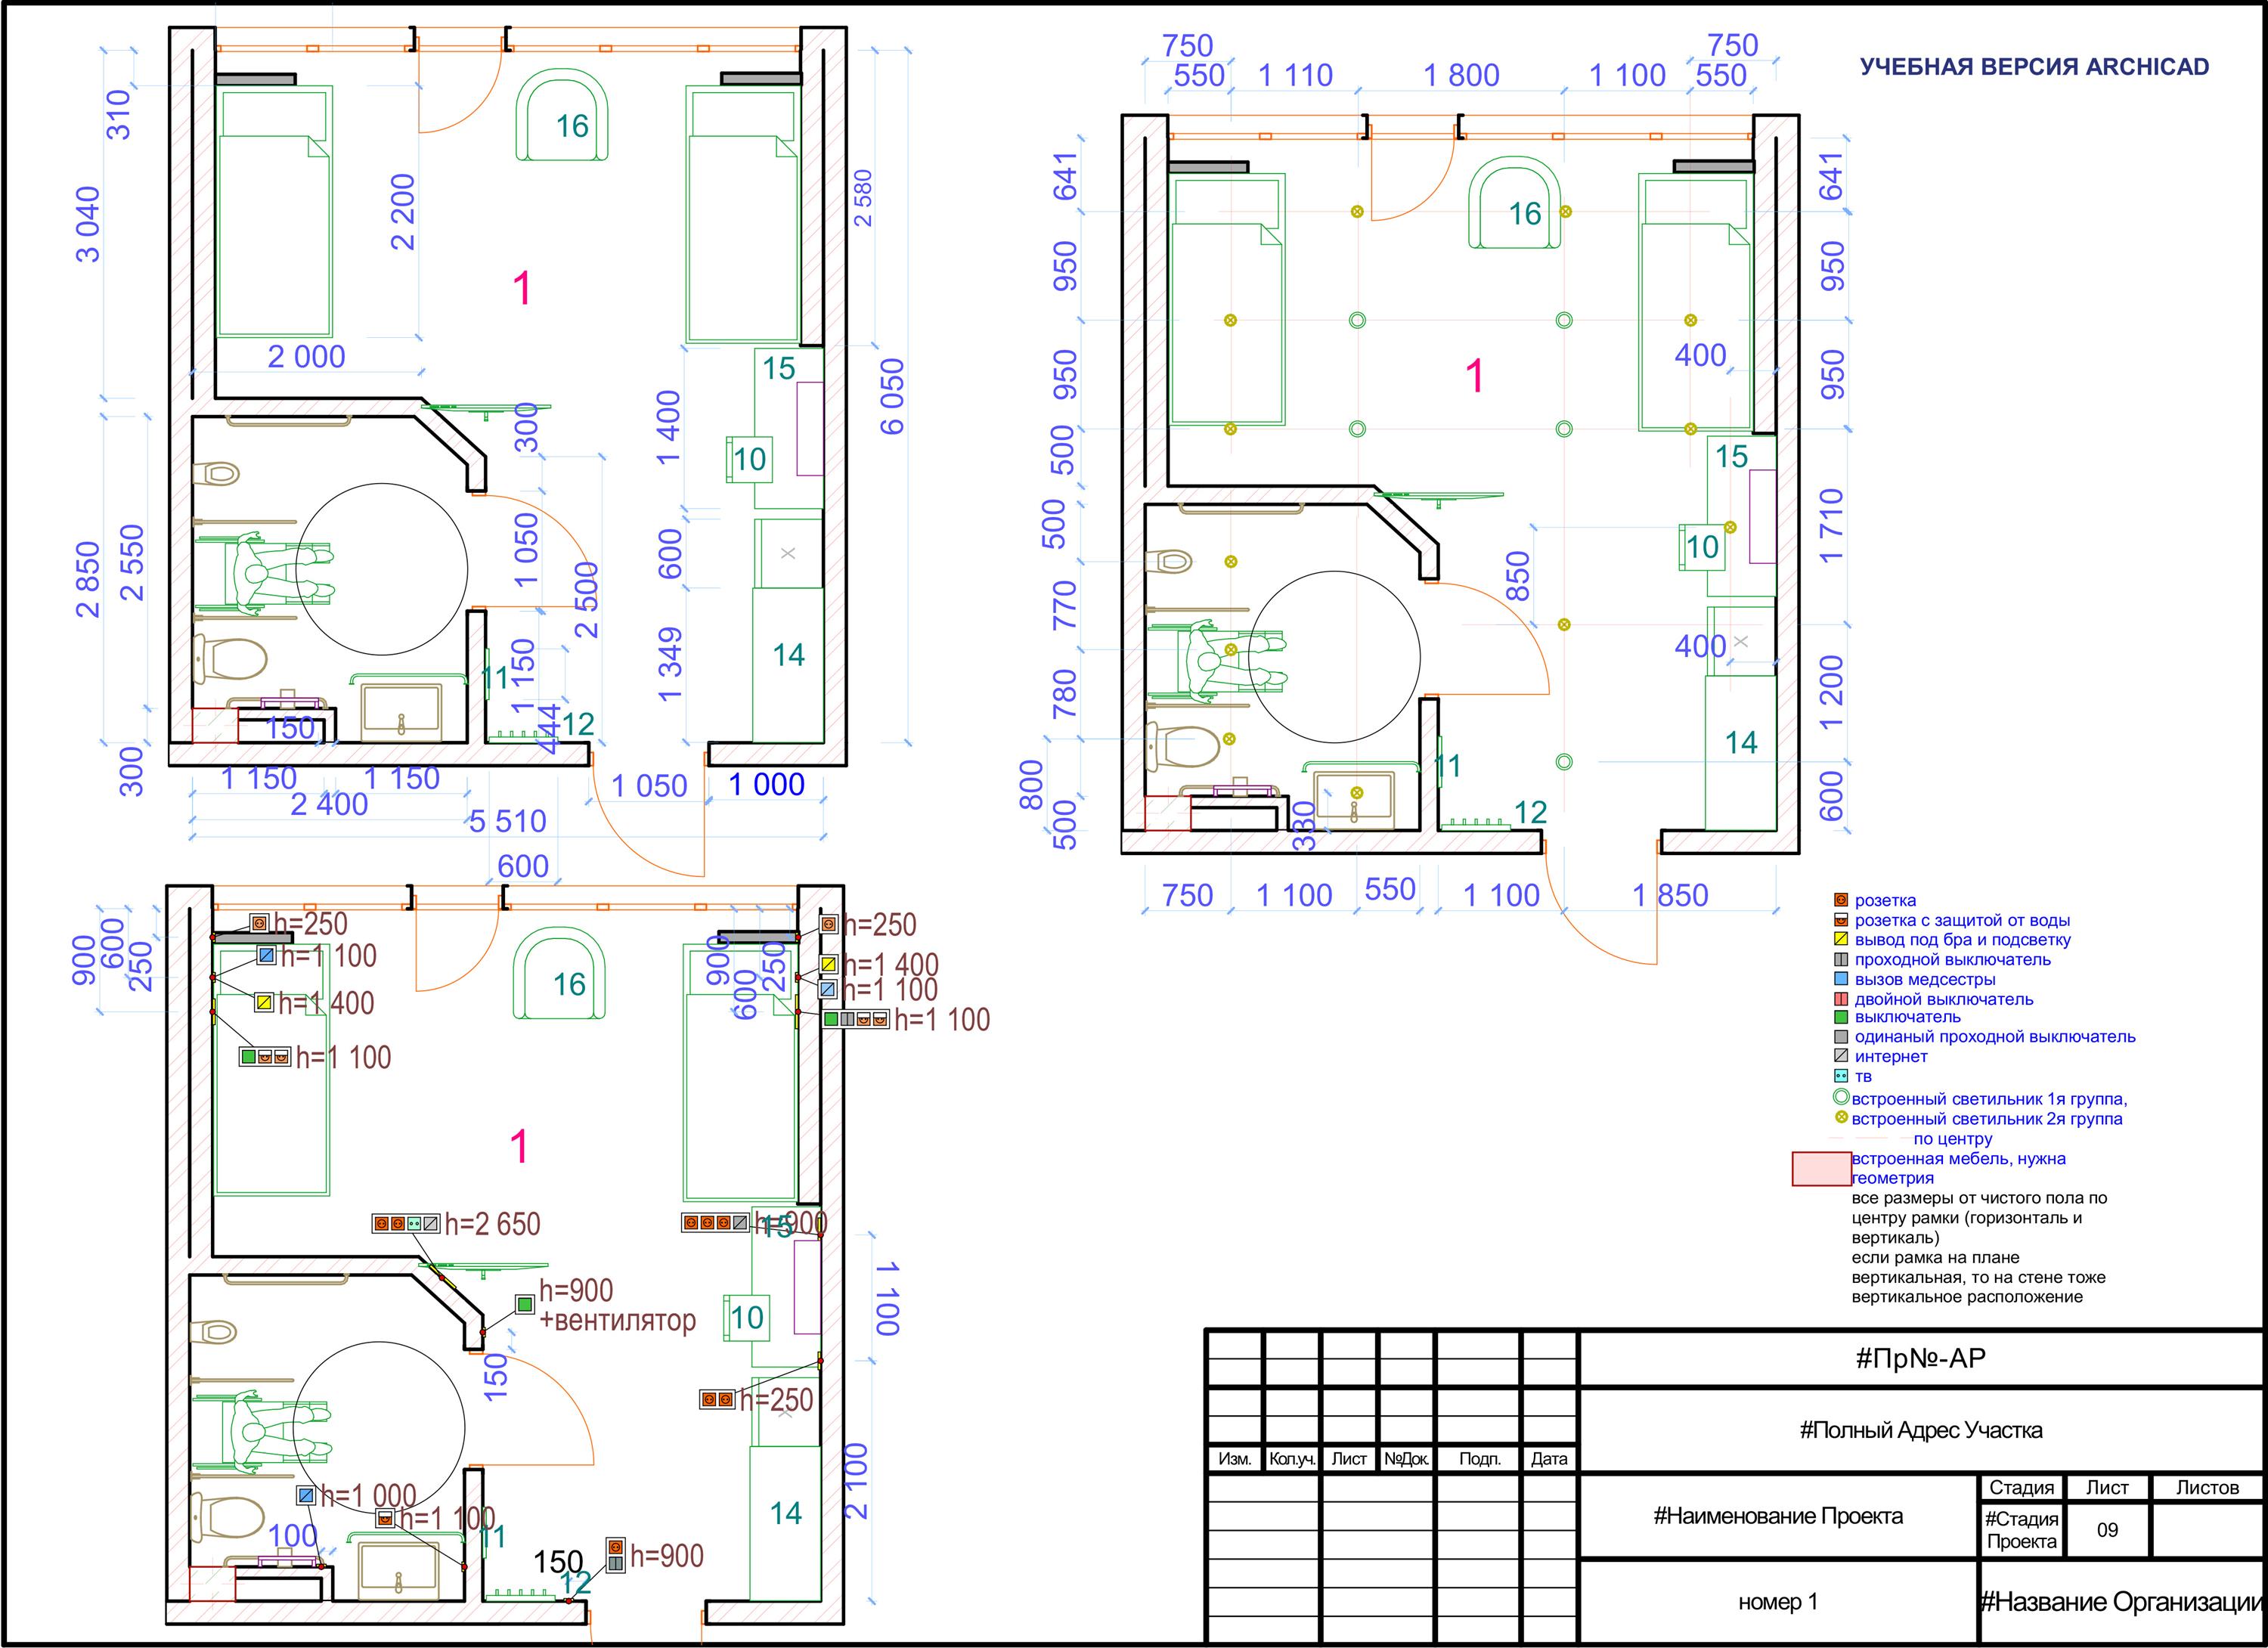Viewport: 2268px width, 1648px height.
Task: Click the УЧЕБНАЯ ВЕРСИЯ ARCHICAD label
Action: tap(2034, 67)
